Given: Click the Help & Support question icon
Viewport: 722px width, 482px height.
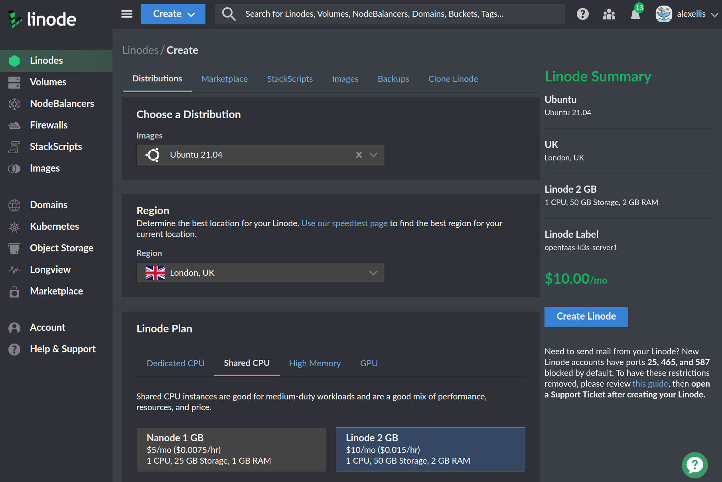Looking at the screenshot, I should [14, 349].
